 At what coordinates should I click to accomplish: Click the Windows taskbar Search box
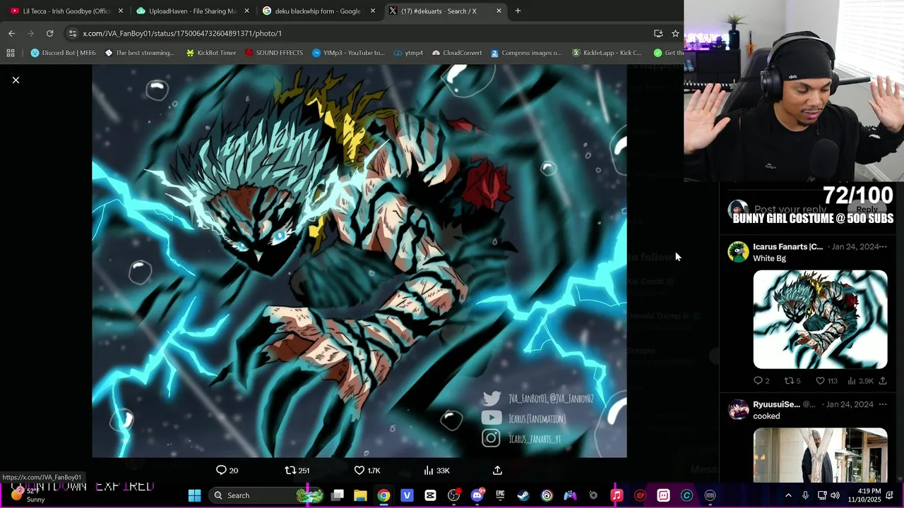[268, 495]
